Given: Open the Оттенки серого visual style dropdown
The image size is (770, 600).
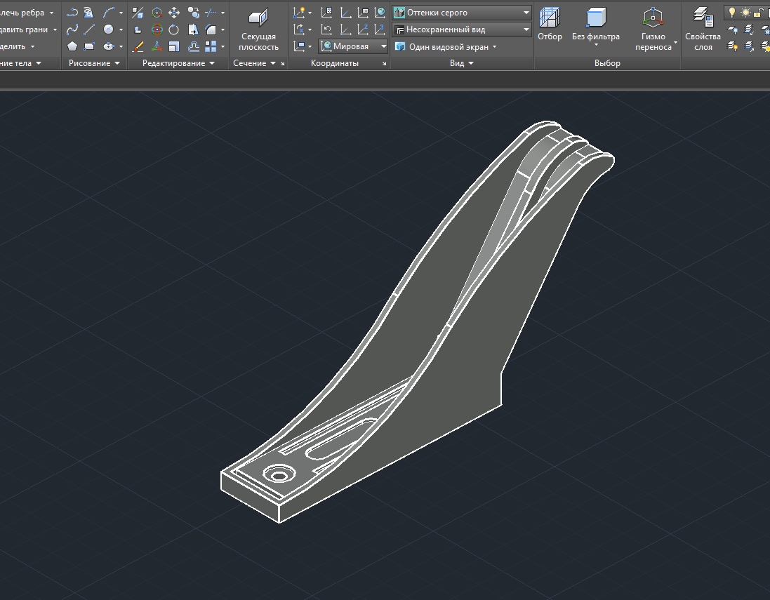Looking at the screenshot, I should pos(461,13).
